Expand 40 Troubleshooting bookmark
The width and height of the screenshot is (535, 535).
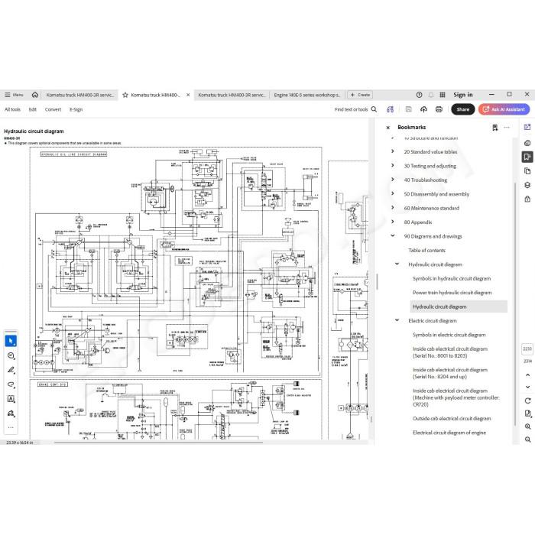click(x=393, y=180)
